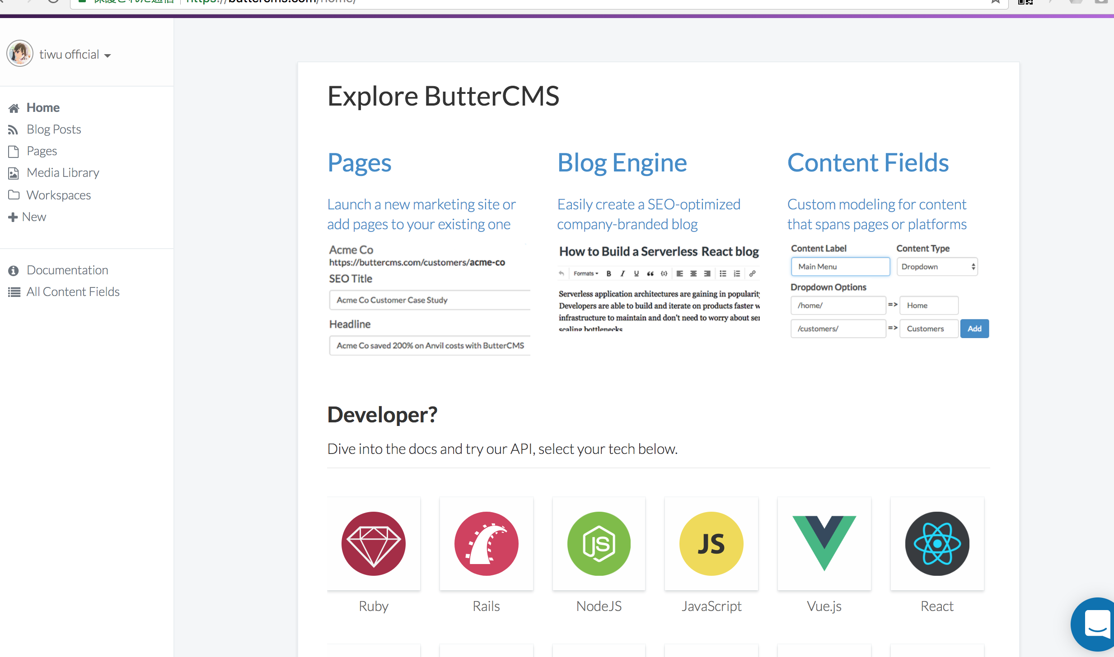Viewport: 1114px width, 657px height.
Task: Select the Ruby tech icon
Action: (374, 543)
